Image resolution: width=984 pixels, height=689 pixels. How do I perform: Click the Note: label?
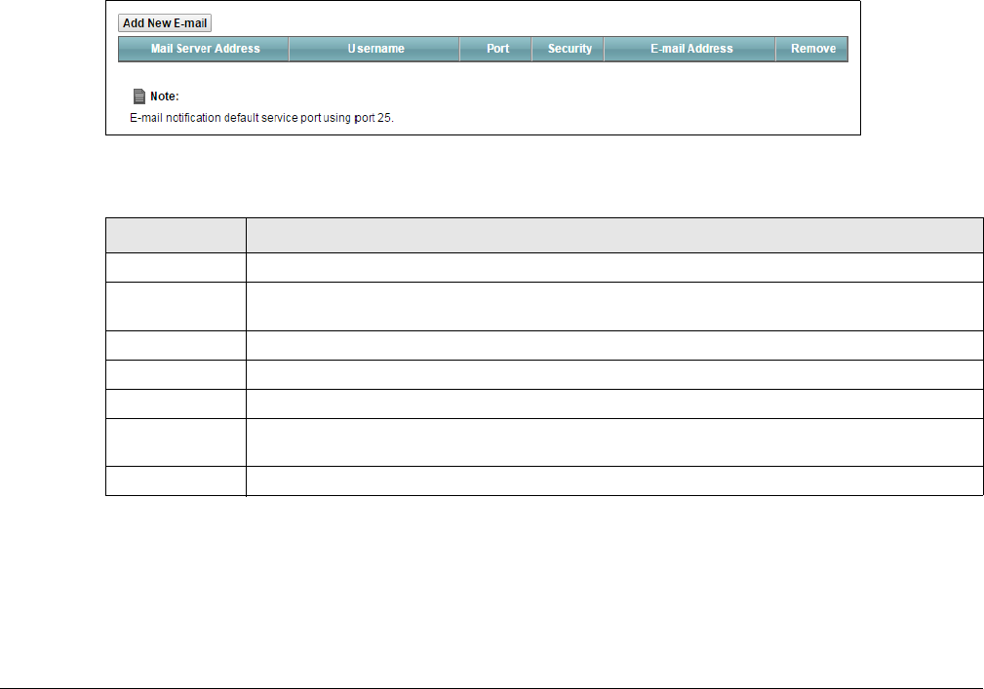[165, 96]
